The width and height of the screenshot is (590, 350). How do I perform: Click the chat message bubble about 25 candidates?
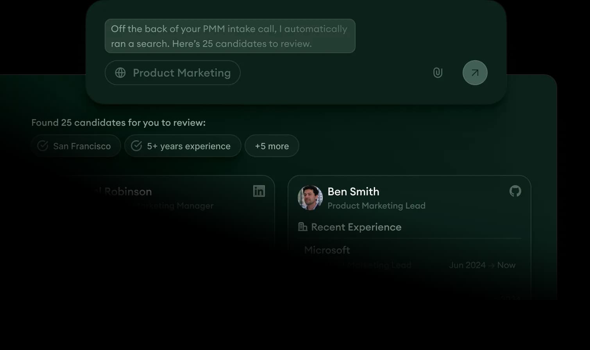pos(230,36)
